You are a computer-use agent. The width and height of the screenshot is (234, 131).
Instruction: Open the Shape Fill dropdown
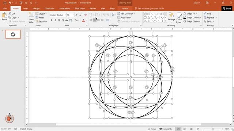point(190,13)
